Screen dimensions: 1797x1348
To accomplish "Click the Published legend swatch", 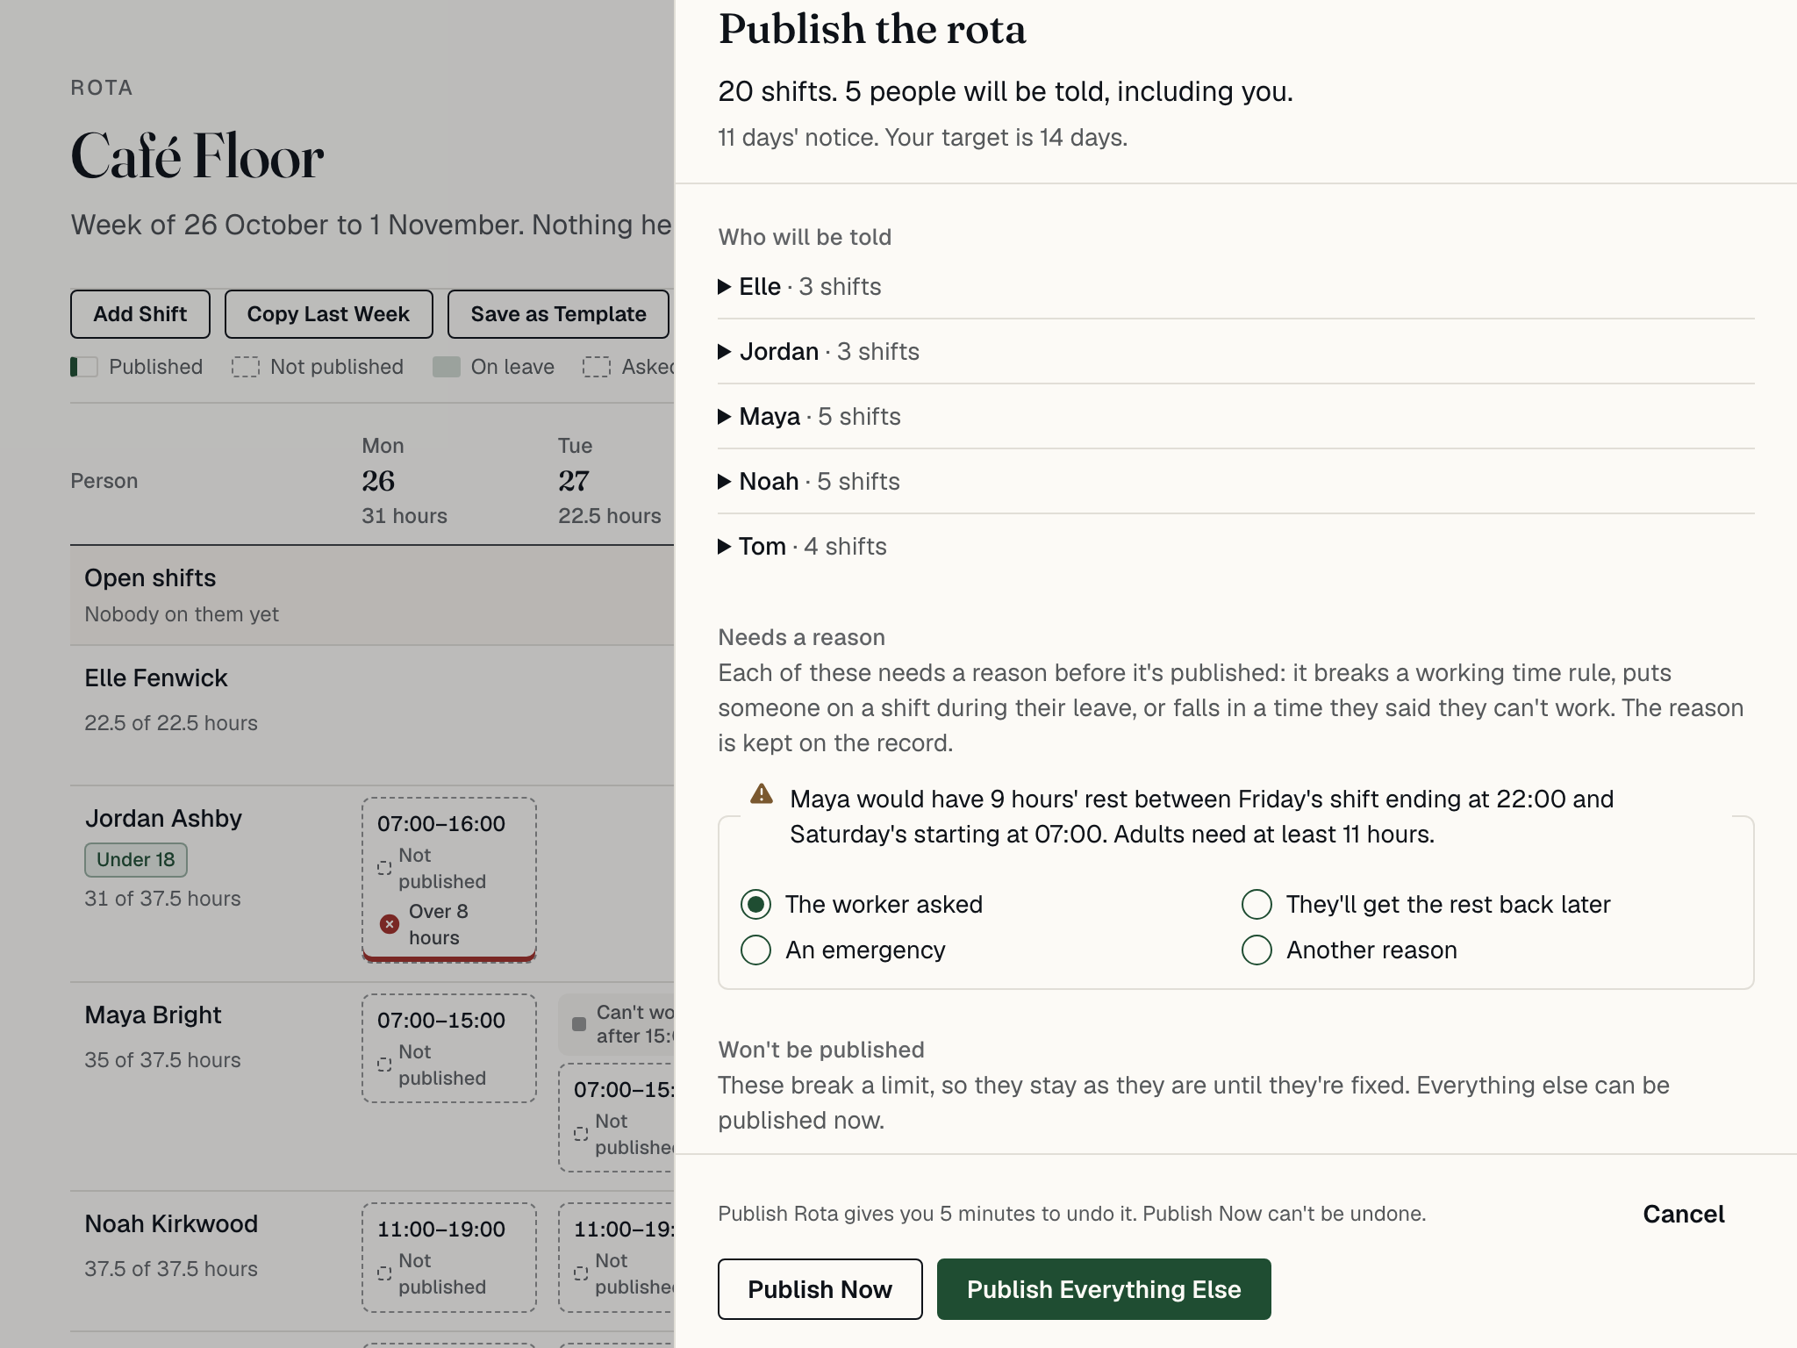I will (x=84, y=367).
